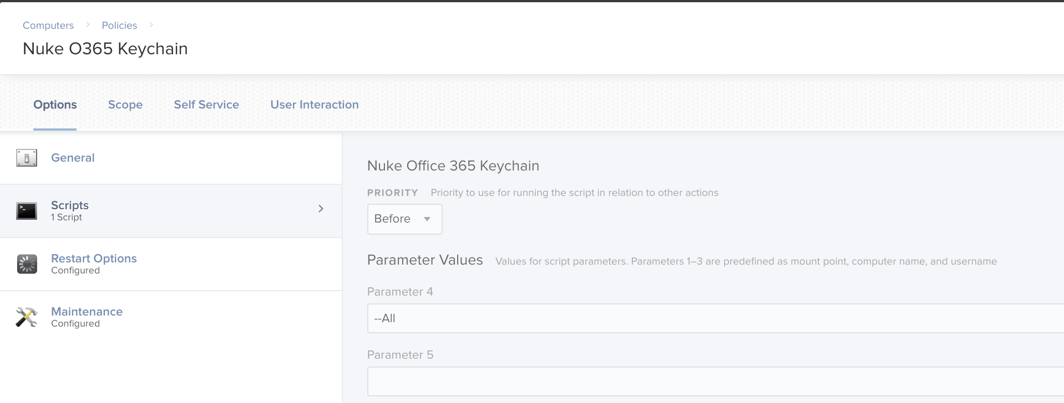
Task: Switch to the Scope tab
Action: (125, 105)
